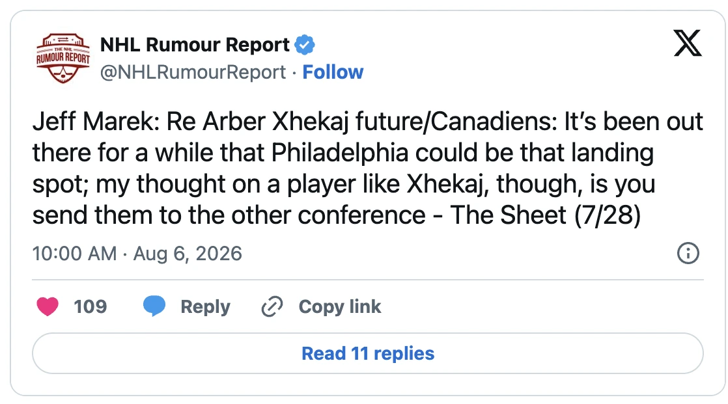This screenshot has width=728, height=404.
Task: Open the 10:00 AM time link
Action: (74, 254)
